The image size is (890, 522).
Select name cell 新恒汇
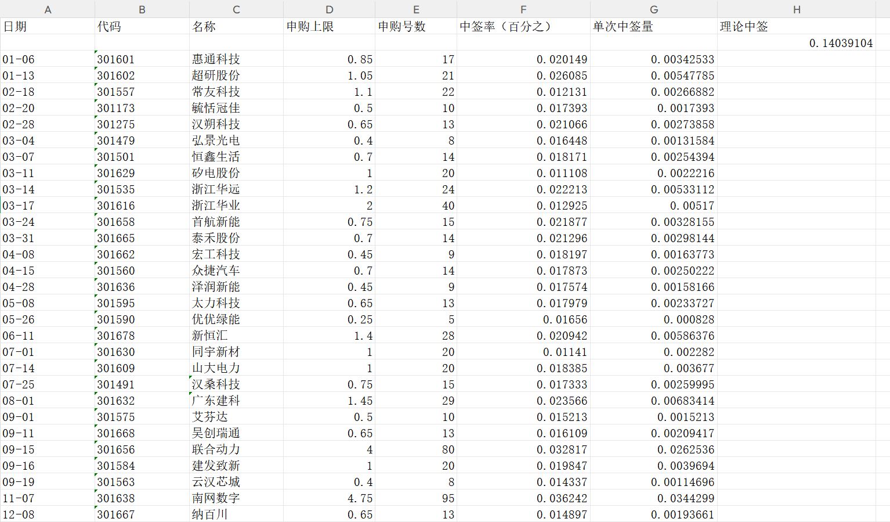pyautogui.click(x=236, y=335)
